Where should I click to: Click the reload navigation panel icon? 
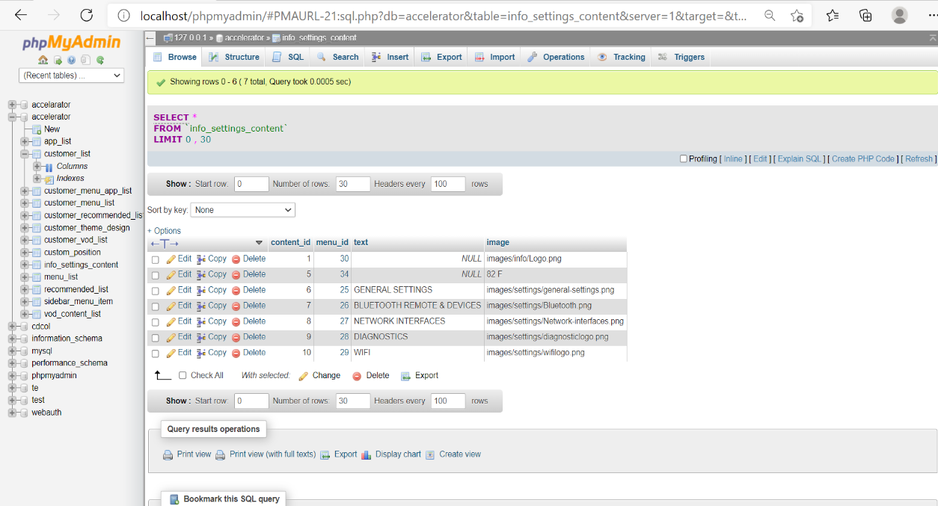(x=100, y=60)
